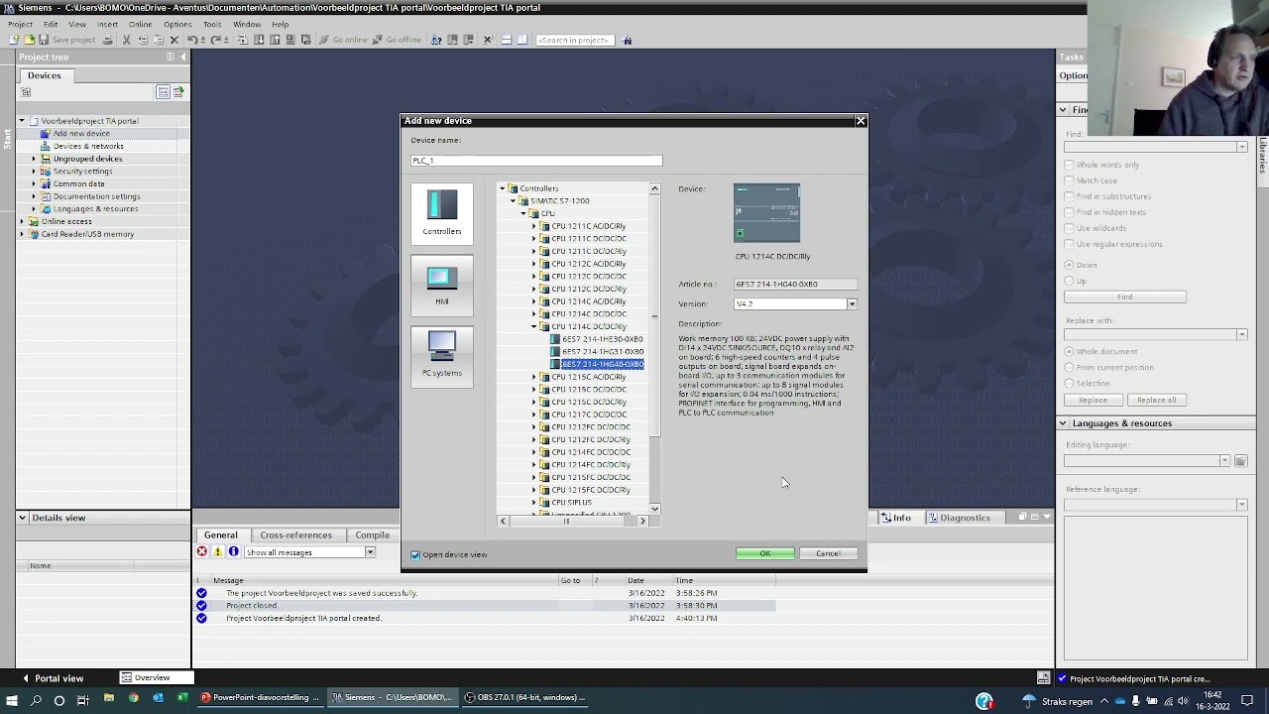
Task: Confirm the dialog with the OK button
Action: tap(764, 553)
